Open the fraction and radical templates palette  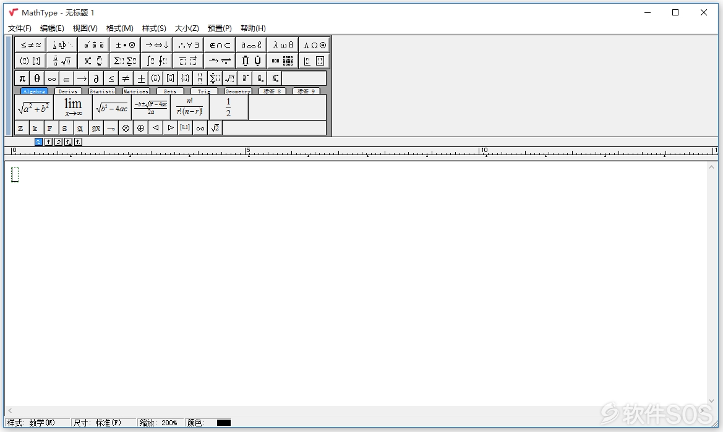62,61
